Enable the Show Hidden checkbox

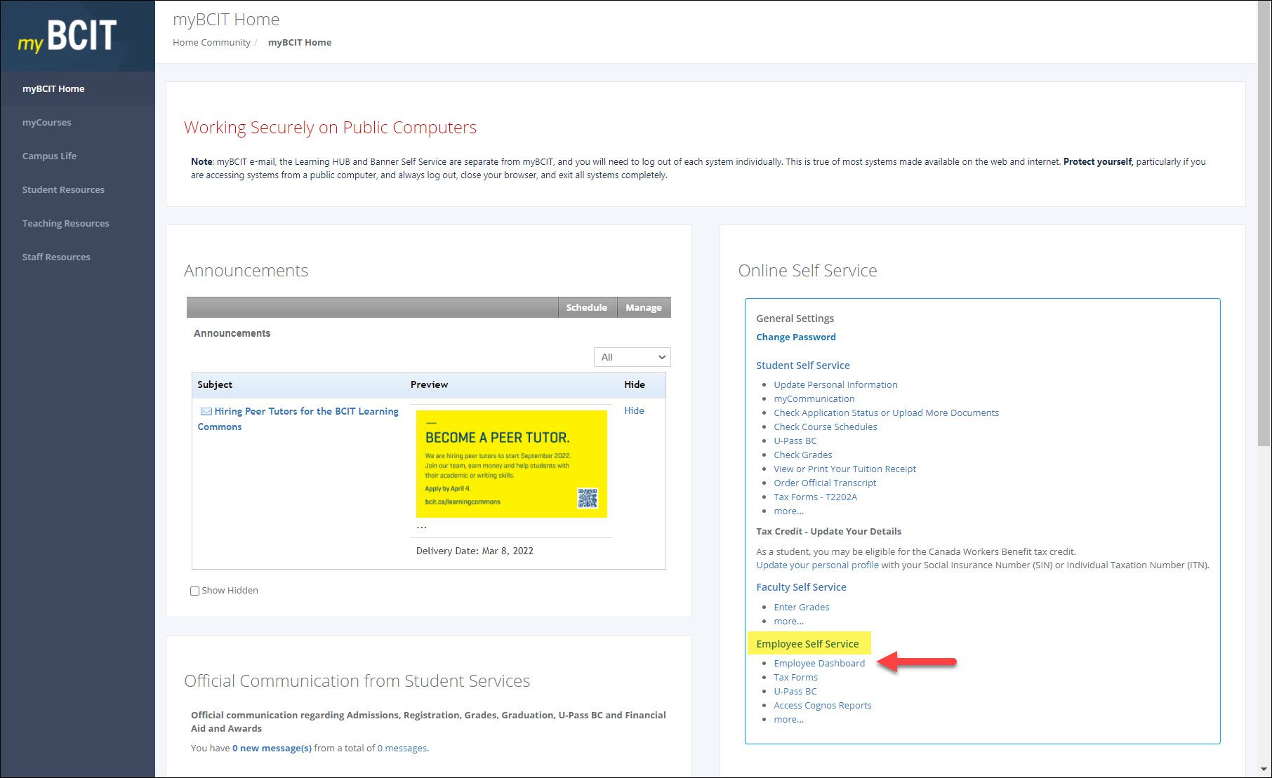194,591
